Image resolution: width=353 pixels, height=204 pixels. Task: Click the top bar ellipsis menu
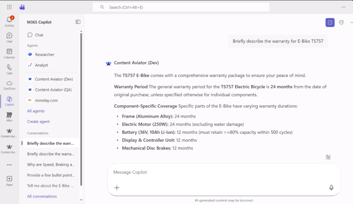click(x=343, y=7)
